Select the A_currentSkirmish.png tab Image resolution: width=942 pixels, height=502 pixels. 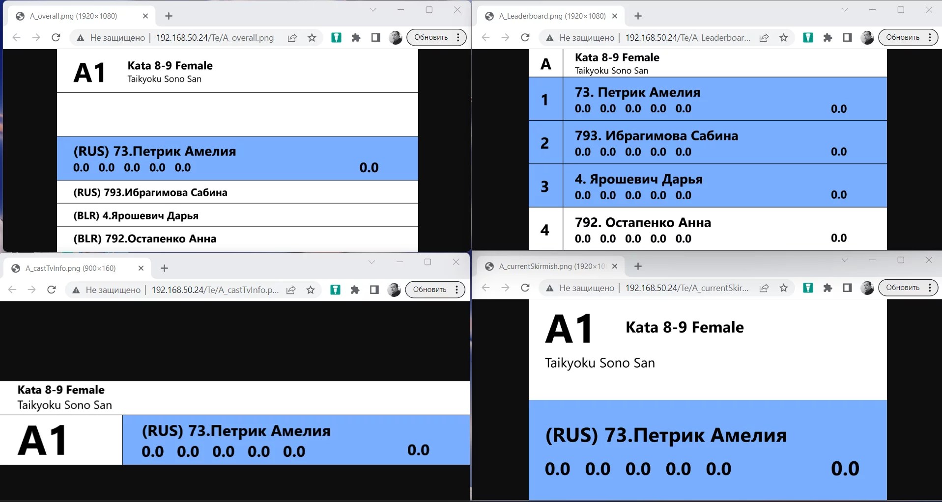coord(551,266)
